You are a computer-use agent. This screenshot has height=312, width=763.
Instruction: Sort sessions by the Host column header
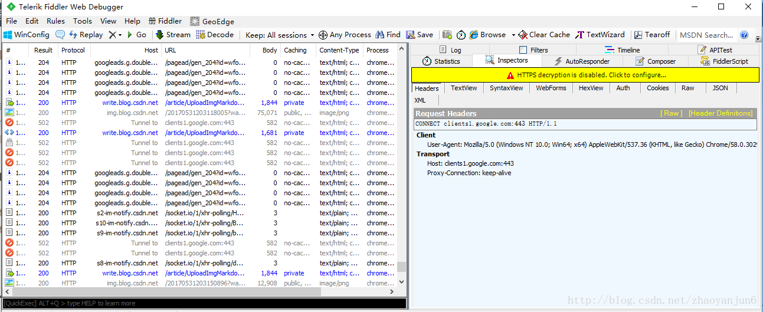tap(126, 50)
